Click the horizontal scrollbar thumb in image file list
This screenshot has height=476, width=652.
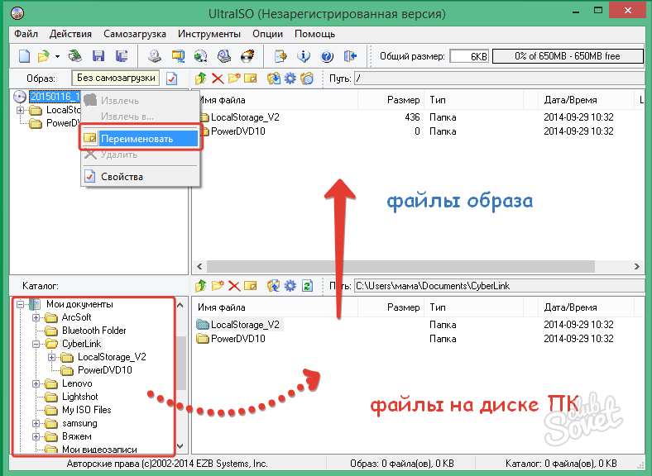[400, 266]
